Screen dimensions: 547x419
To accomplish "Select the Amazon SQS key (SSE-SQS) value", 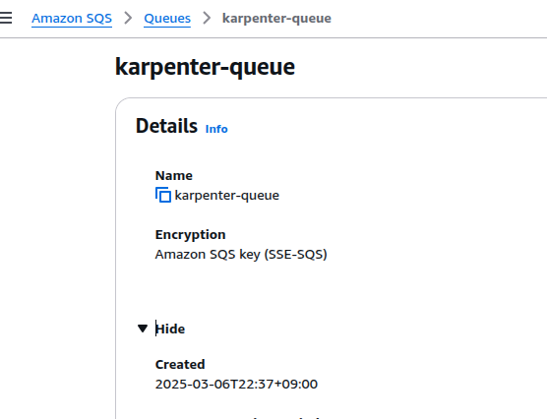I will tap(241, 255).
